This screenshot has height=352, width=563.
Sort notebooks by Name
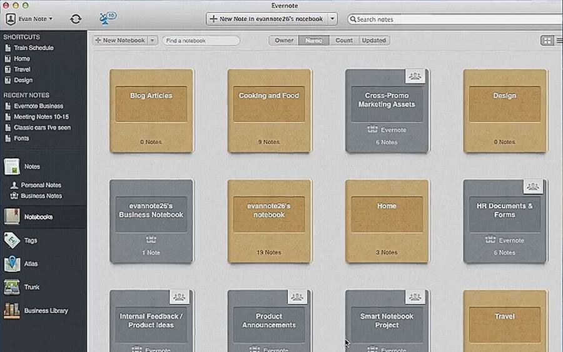click(x=313, y=41)
